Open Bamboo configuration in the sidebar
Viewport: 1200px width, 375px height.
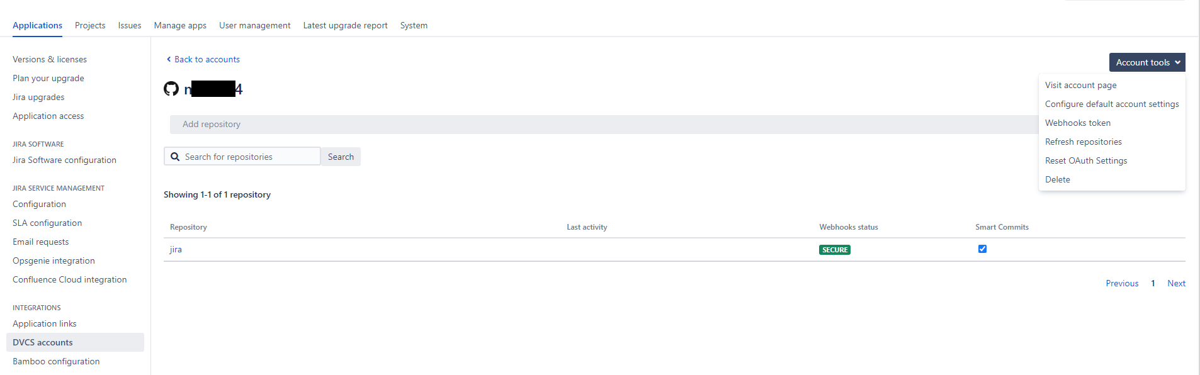pyautogui.click(x=56, y=361)
